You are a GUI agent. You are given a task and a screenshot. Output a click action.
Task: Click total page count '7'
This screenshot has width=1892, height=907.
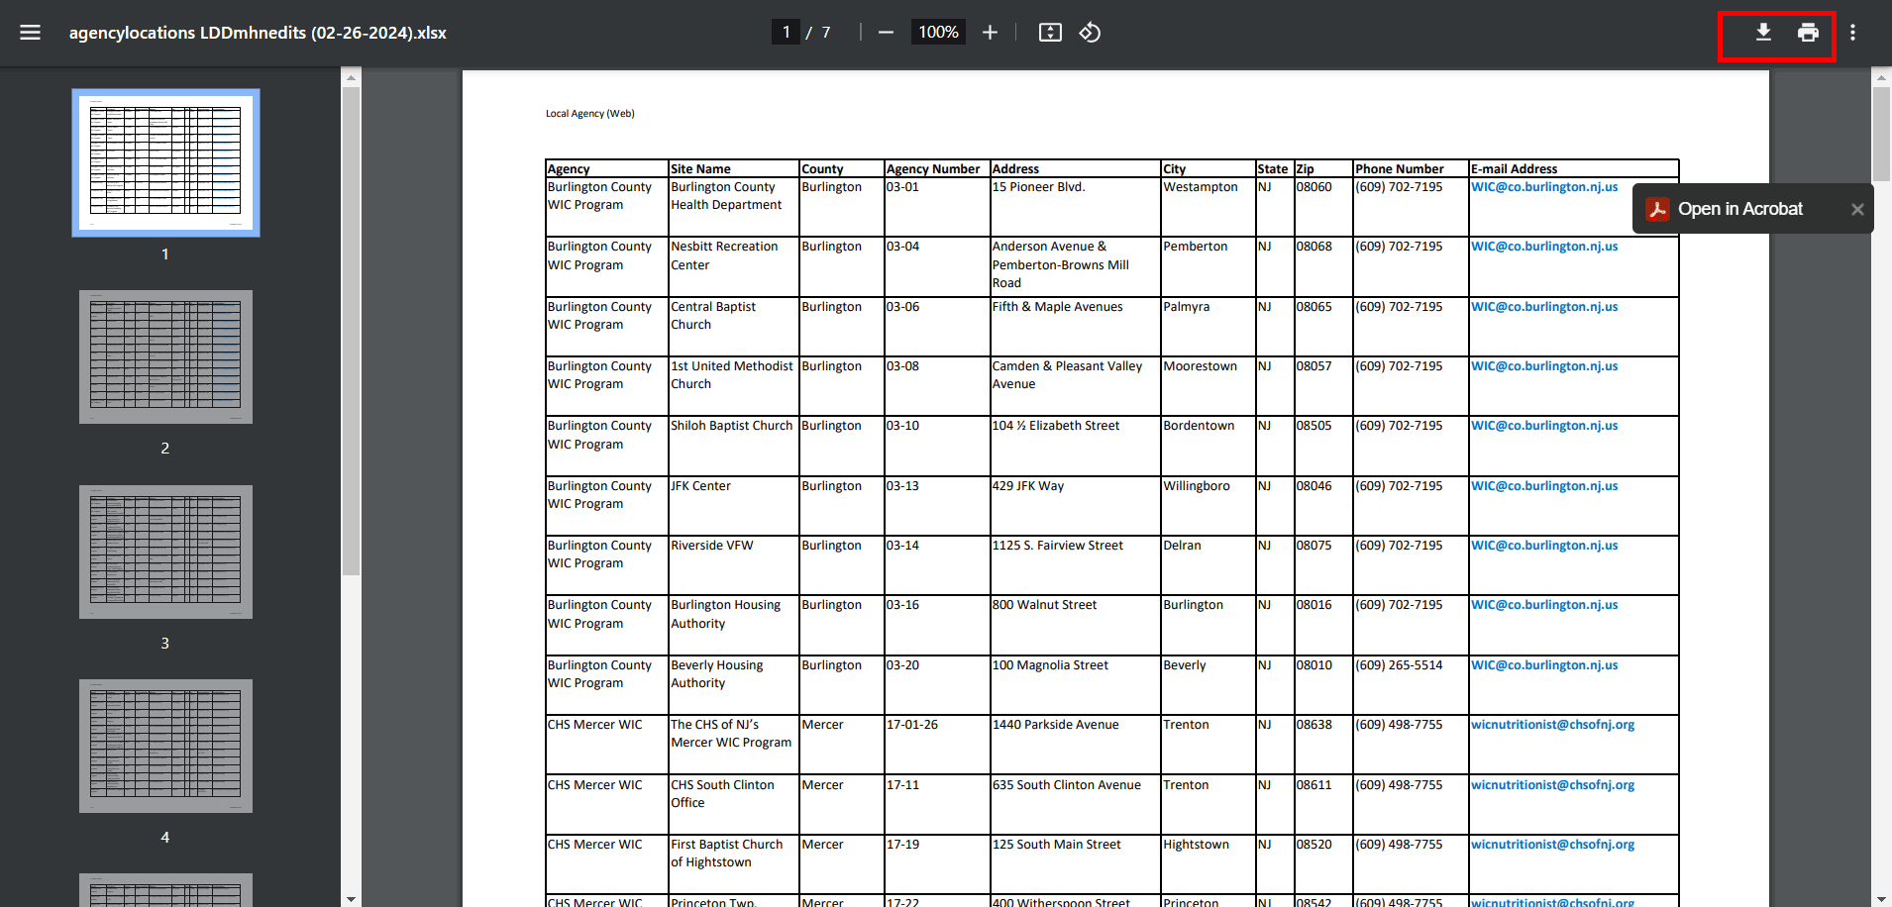[x=826, y=33]
